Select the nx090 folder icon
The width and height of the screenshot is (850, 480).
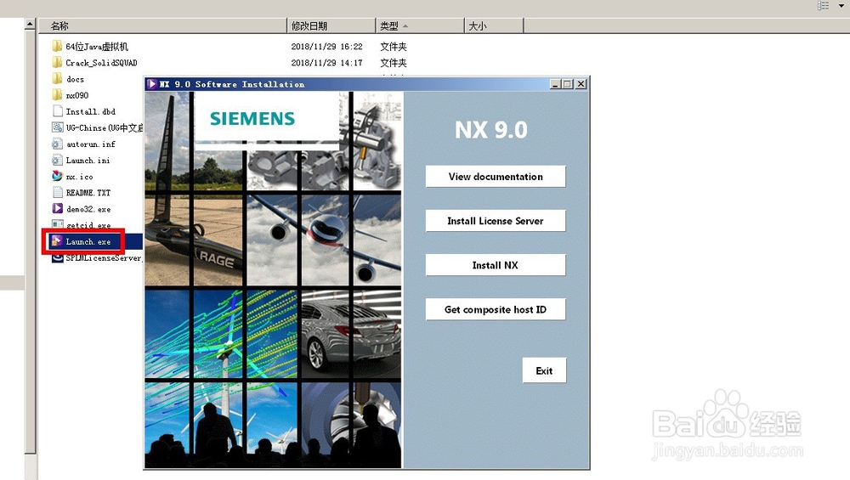(58, 95)
